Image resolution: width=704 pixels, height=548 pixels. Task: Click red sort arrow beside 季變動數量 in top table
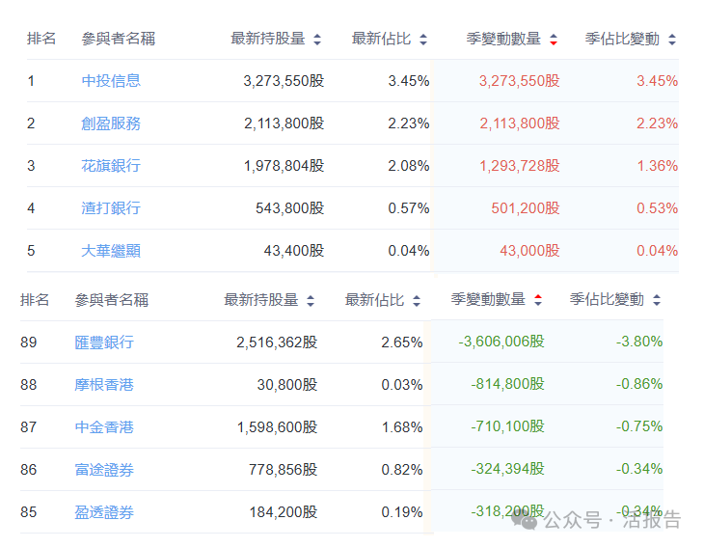tap(553, 40)
